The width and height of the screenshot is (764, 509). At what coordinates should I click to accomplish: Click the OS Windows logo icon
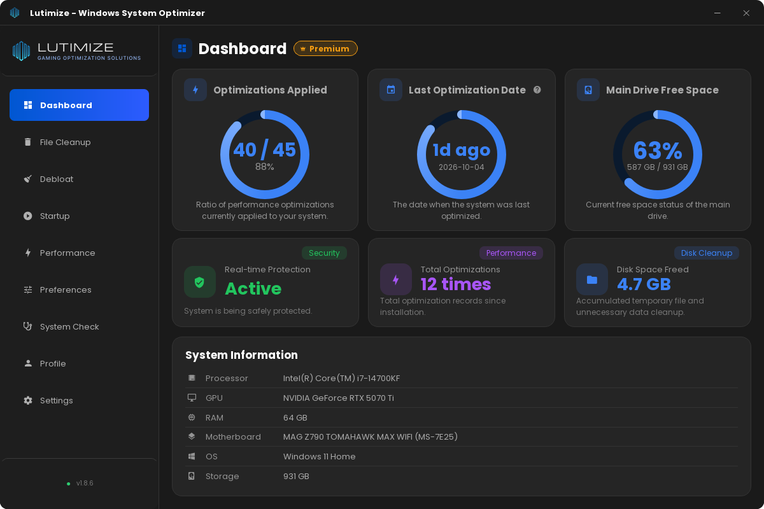192,456
